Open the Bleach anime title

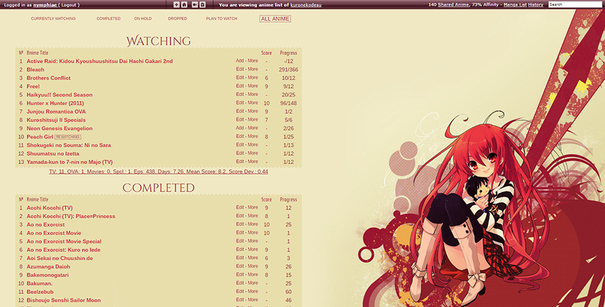(36, 69)
